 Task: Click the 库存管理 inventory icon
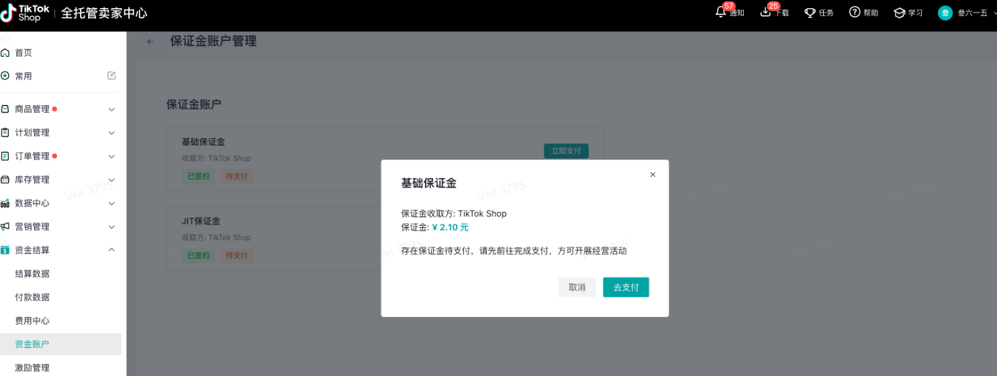[x=5, y=180]
